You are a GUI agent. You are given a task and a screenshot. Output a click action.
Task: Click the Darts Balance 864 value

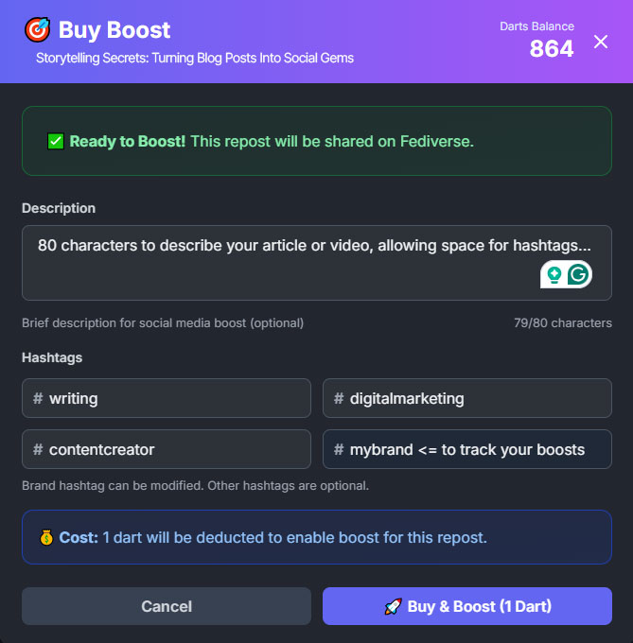pos(551,48)
